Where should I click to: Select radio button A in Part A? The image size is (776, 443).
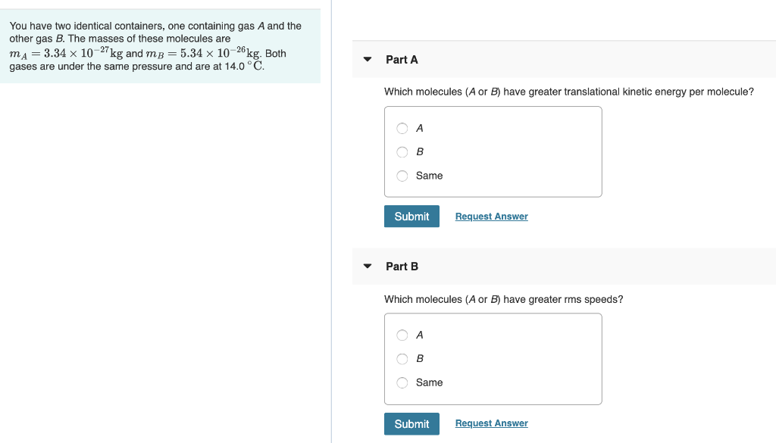point(402,128)
